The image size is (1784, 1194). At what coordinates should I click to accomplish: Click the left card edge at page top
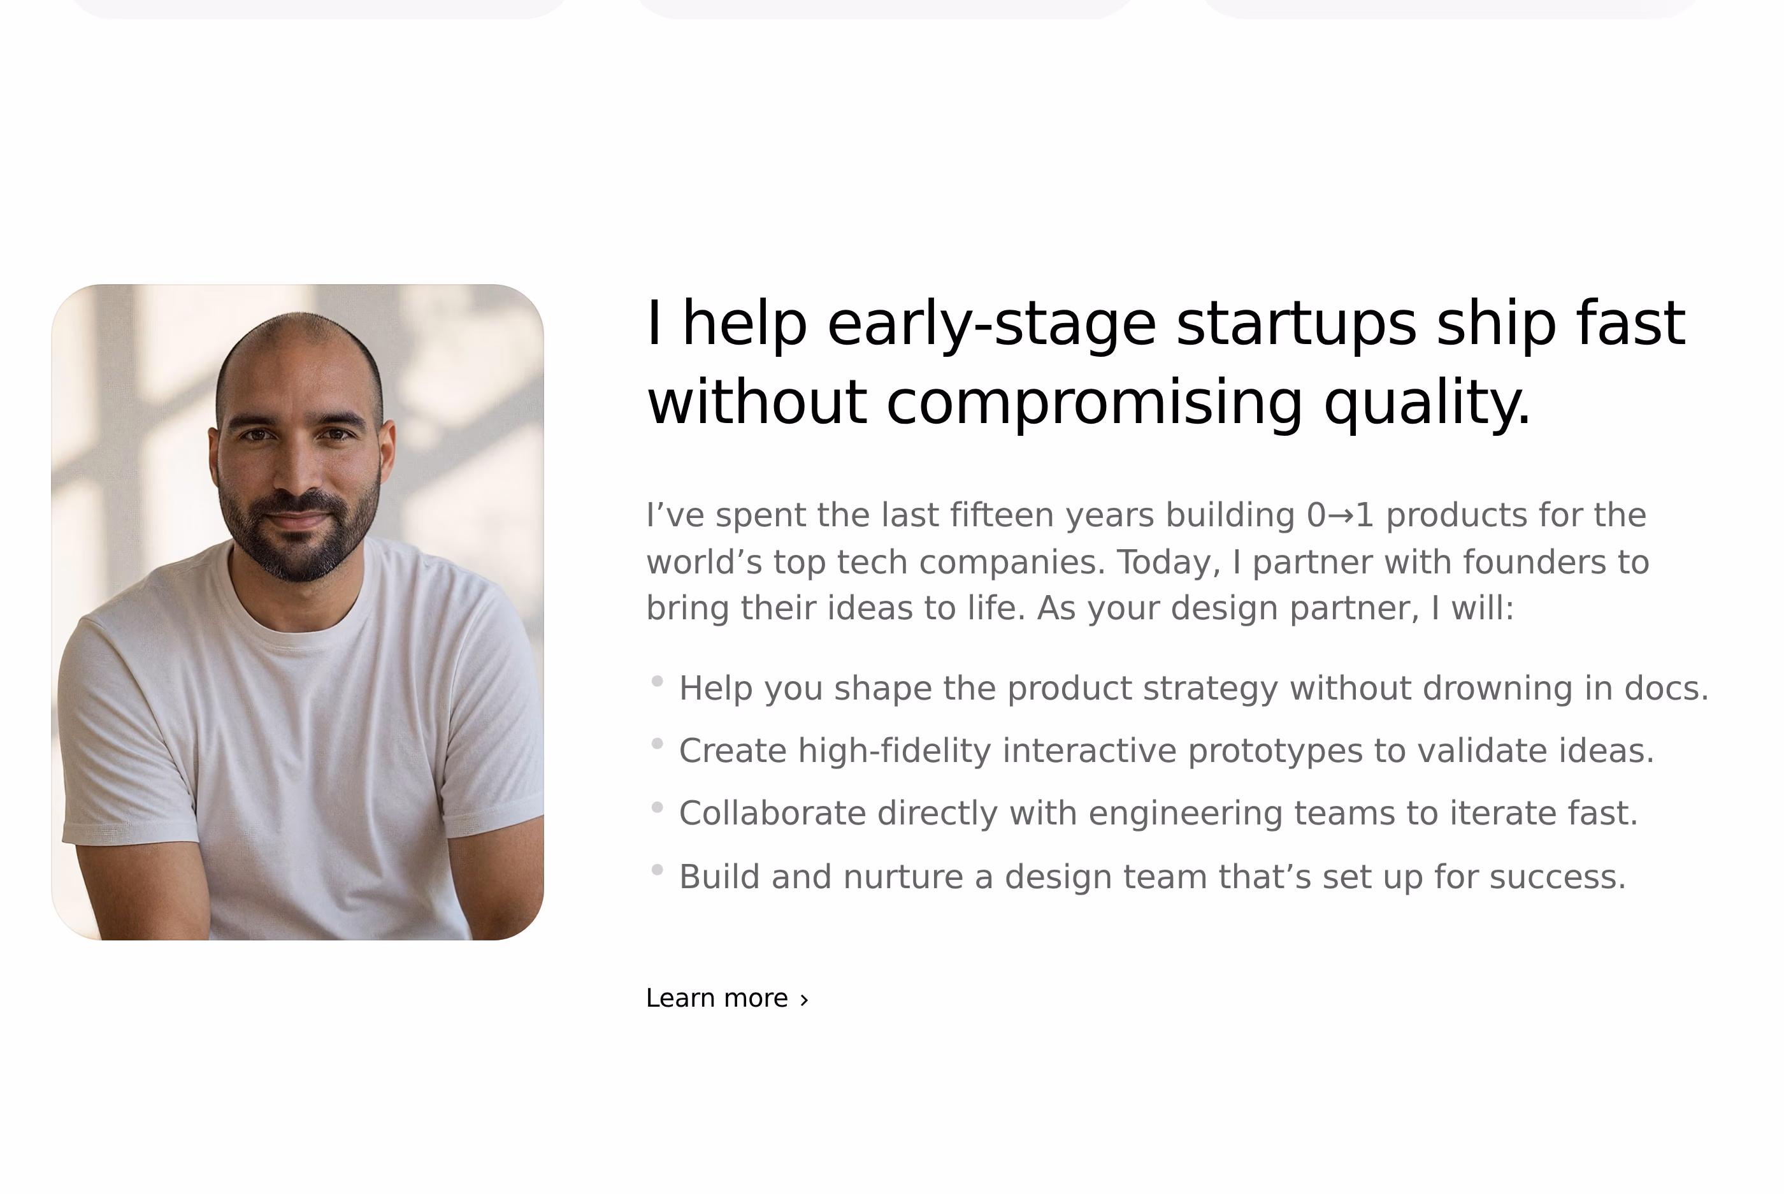pos(319,8)
